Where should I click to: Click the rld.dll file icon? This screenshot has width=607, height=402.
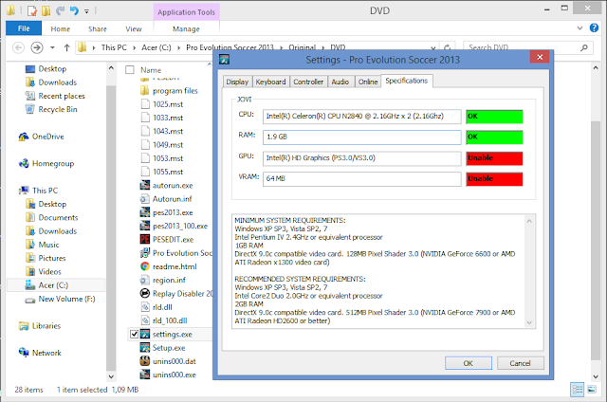click(x=145, y=307)
